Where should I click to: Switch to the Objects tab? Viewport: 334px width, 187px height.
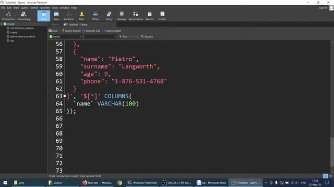[55, 24]
